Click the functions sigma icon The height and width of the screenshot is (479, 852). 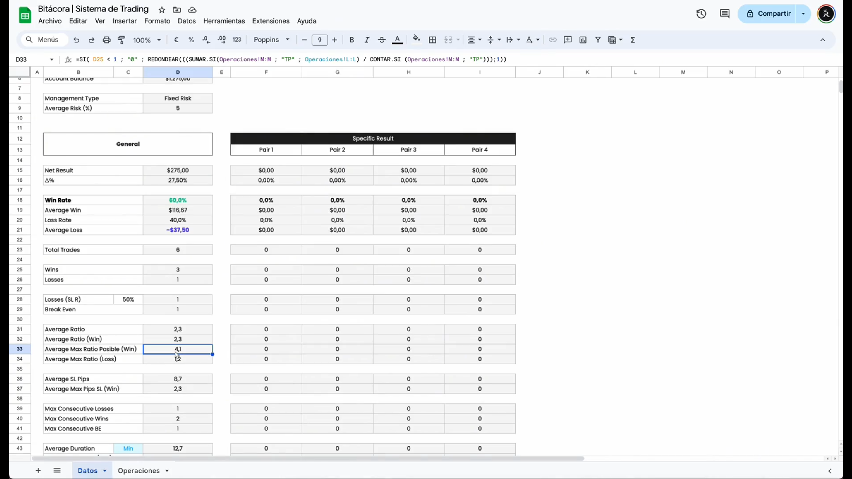pos(633,40)
